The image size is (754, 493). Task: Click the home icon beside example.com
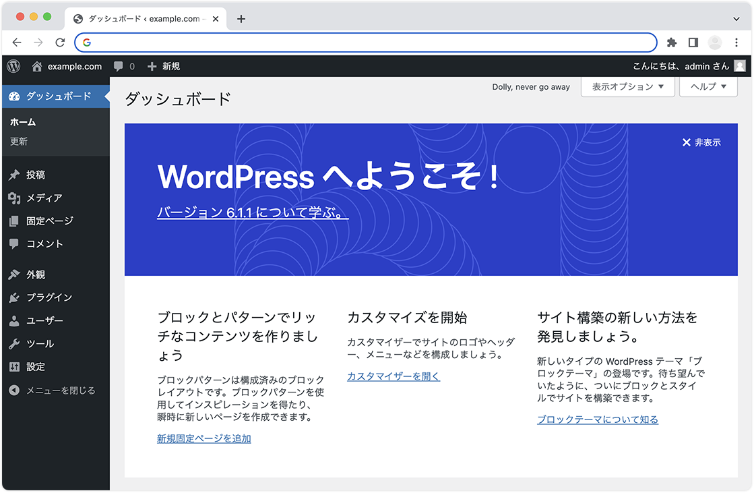pos(37,66)
